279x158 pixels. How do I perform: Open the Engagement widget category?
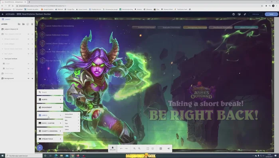(50, 107)
